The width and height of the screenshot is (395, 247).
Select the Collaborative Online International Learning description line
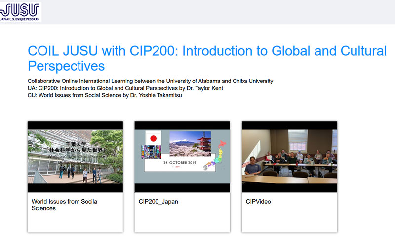click(x=151, y=81)
